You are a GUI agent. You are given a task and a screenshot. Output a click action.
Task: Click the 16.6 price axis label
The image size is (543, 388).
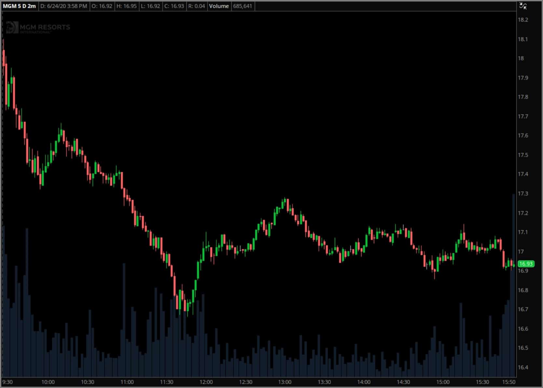(523, 329)
